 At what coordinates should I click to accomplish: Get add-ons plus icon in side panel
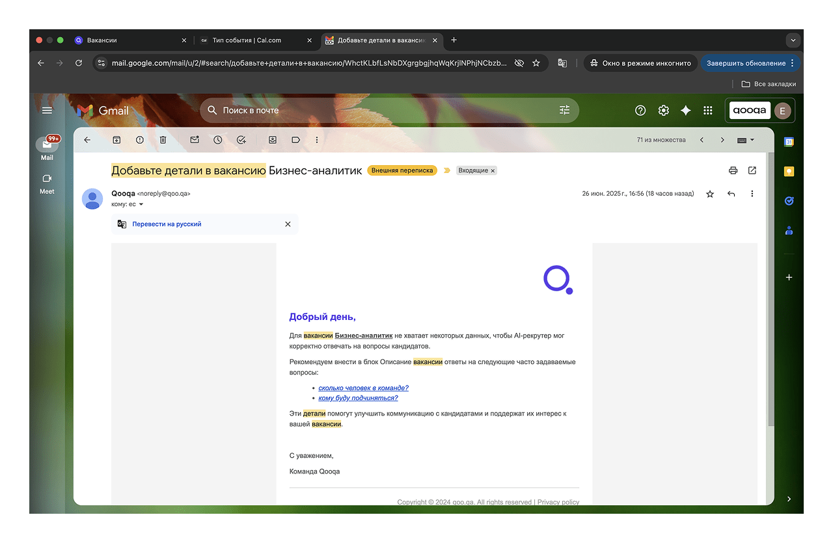pyautogui.click(x=789, y=277)
